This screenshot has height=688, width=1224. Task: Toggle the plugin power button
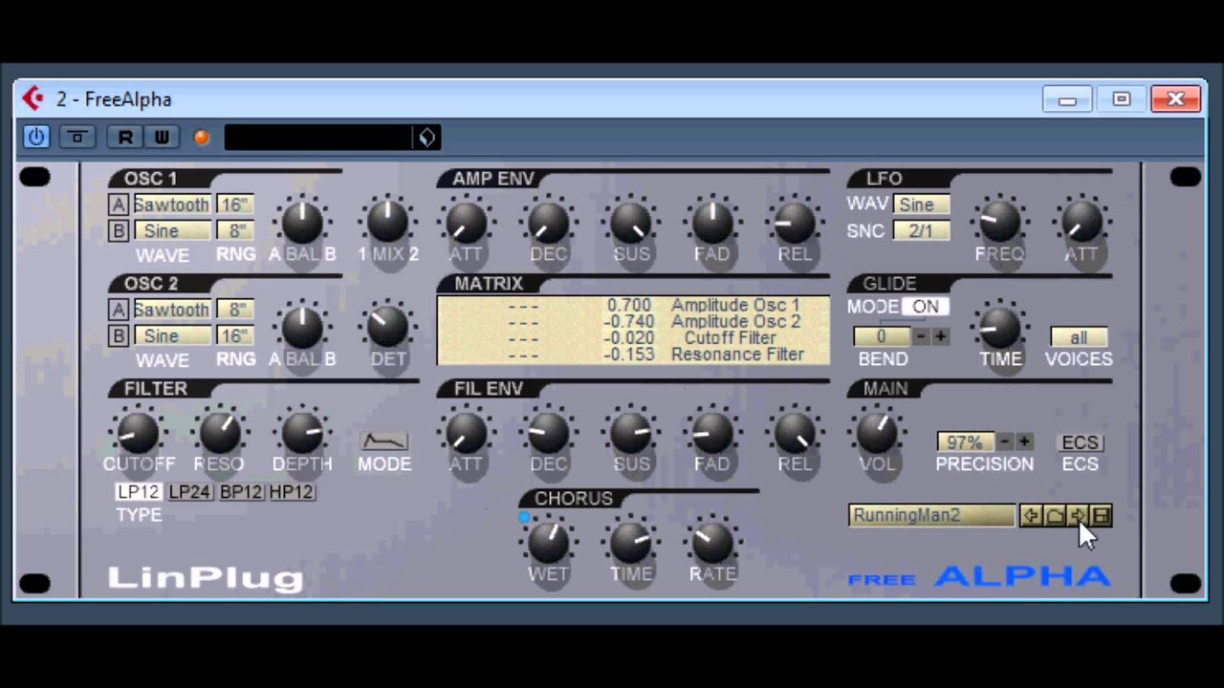(x=36, y=137)
